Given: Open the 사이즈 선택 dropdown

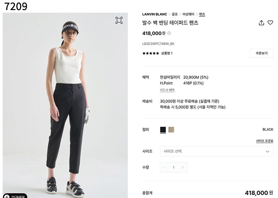Looking at the screenshot, I should coord(217,151).
